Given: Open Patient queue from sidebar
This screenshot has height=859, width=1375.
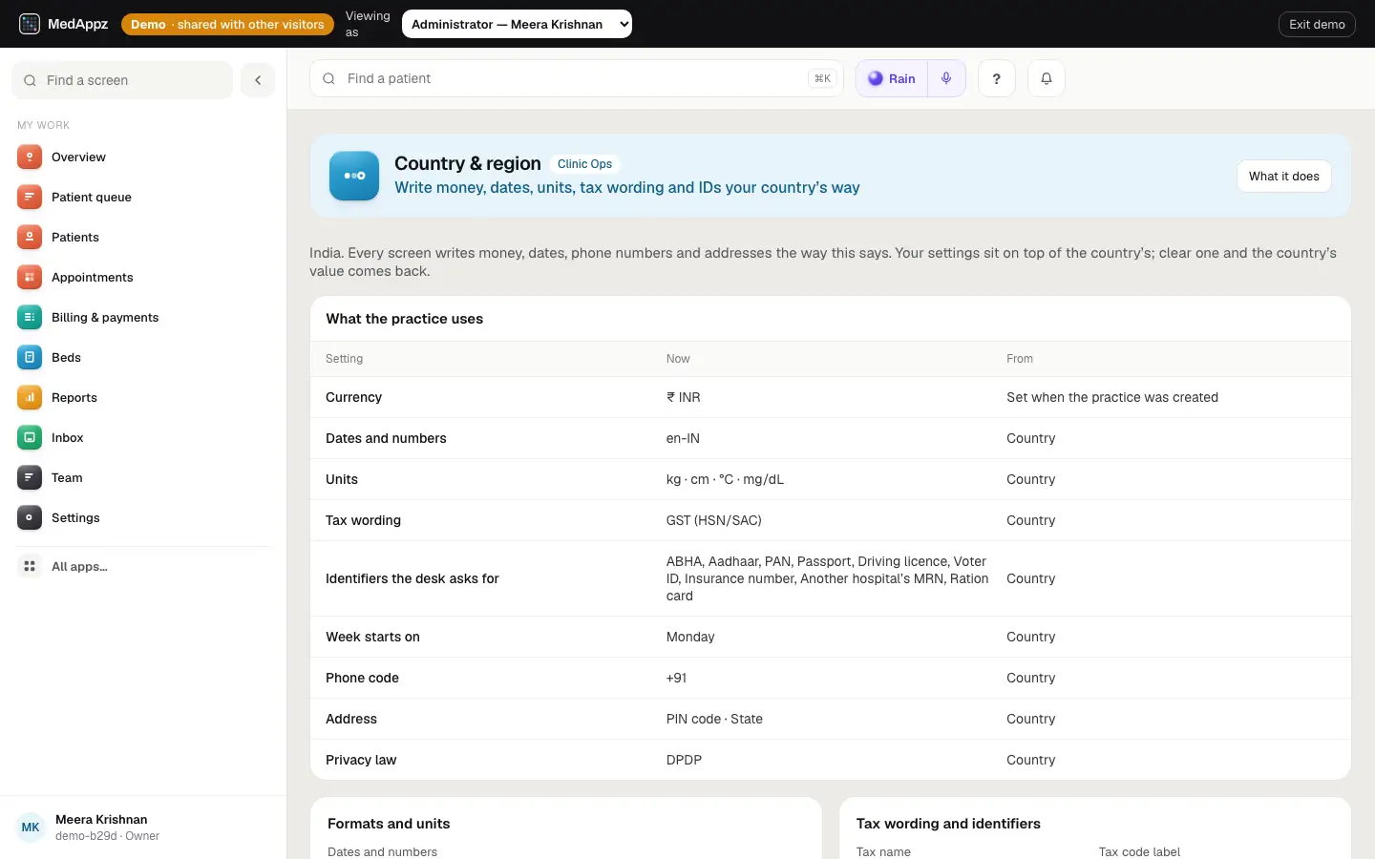Looking at the screenshot, I should pyautogui.click(x=143, y=198).
